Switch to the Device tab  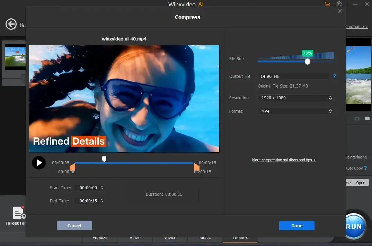pyautogui.click(x=170, y=238)
